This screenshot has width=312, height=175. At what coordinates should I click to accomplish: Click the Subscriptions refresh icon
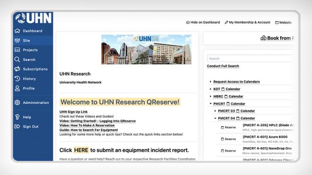click(x=17, y=69)
